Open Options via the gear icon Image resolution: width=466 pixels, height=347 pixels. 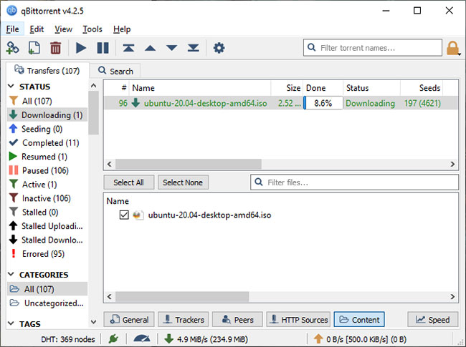(219, 48)
